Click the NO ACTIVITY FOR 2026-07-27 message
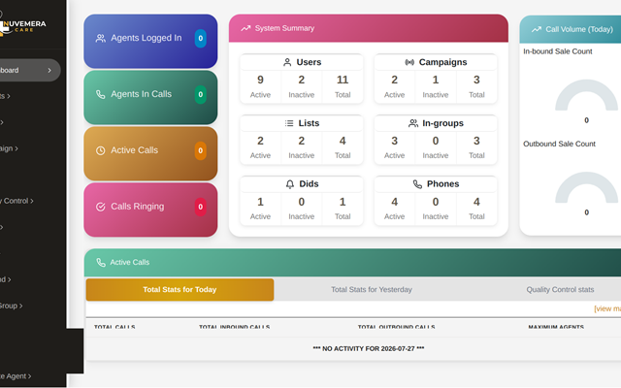The image size is (621, 388). coord(369,349)
